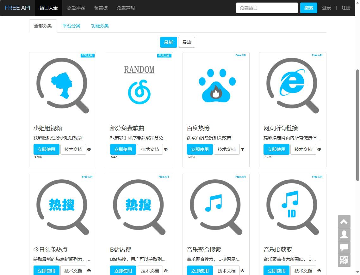Click the 百度热榜 paw icon

217,86
